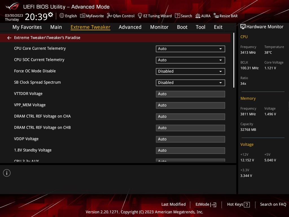Screen dimensions: 289x217
Task: Launch EZ Tuning Wizard text
Action: [x=157, y=16]
